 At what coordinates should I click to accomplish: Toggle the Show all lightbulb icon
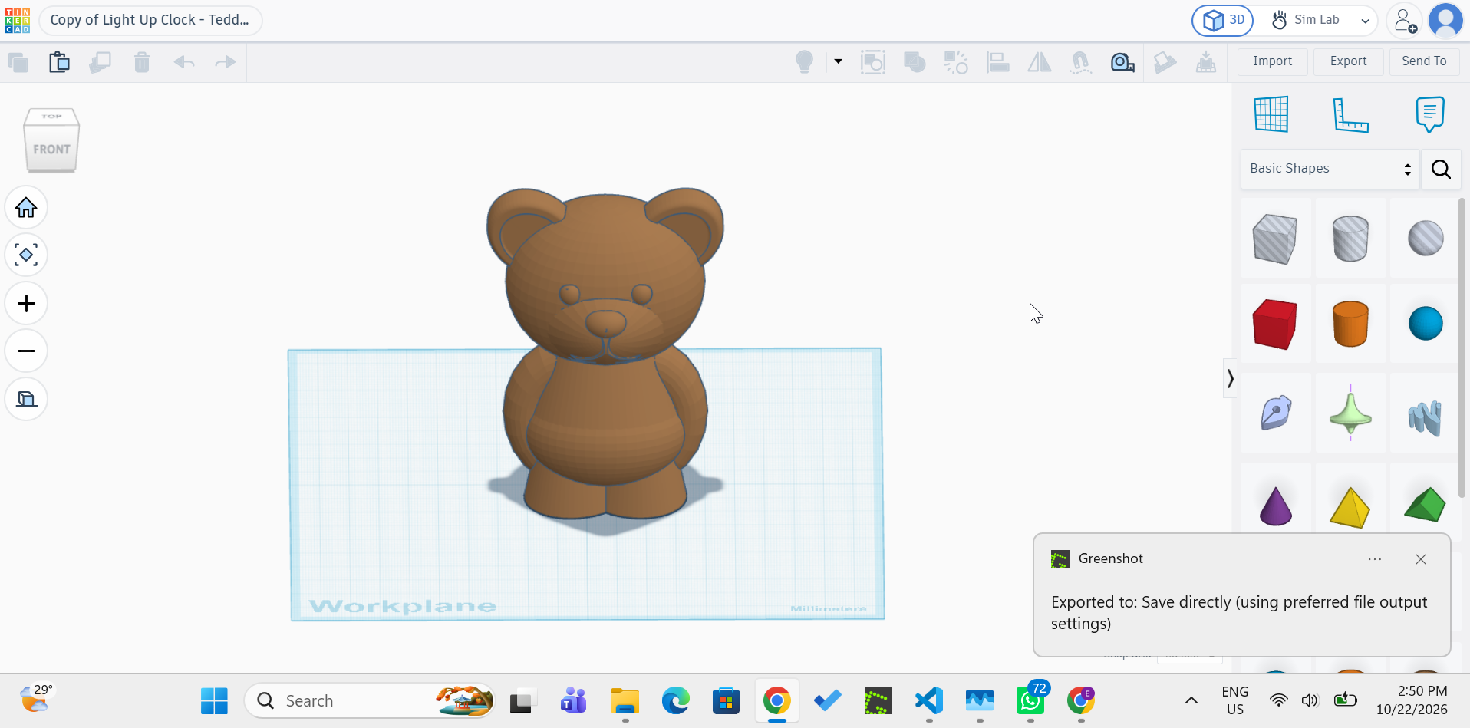click(x=804, y=61)
